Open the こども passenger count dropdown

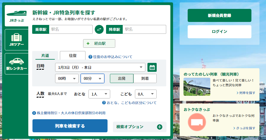(x=146, y=94)
